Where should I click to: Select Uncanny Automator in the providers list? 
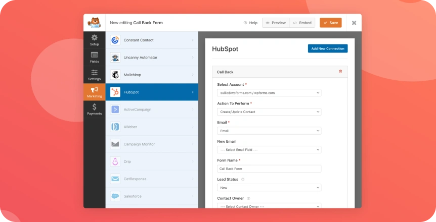pyautogui.click(x=152, y=58)
